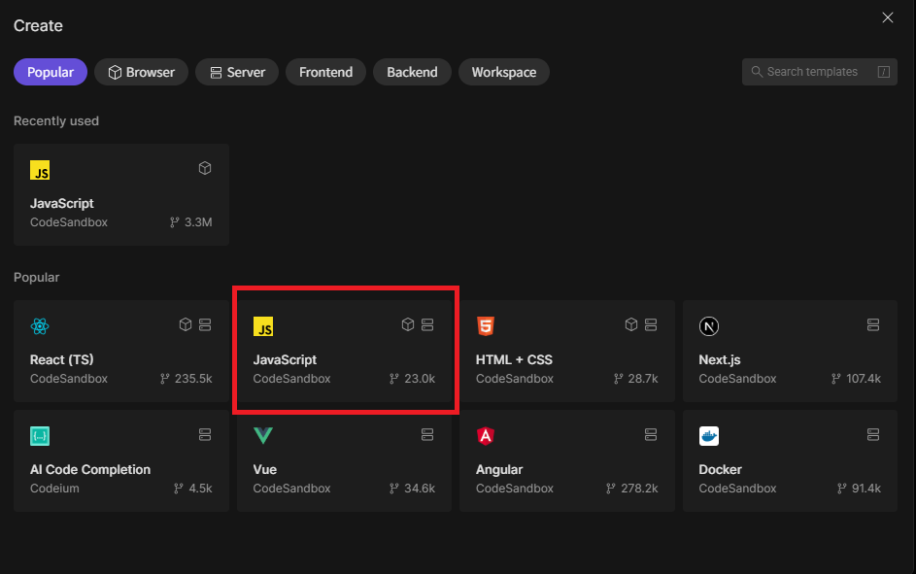The image size is (916, 574).
Task: Click the HTML5 shield logo
Action: 486,325
